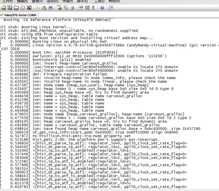The image size is (219, 191).
Task: Click the Connect session toolbar icon
Action: pyautogui.click(x=3, y=8)
